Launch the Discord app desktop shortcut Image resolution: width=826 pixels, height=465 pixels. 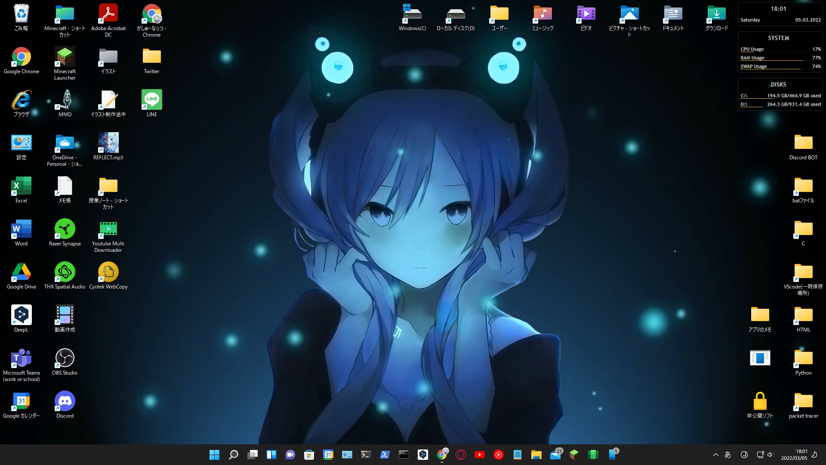click(x=65, y=406)
